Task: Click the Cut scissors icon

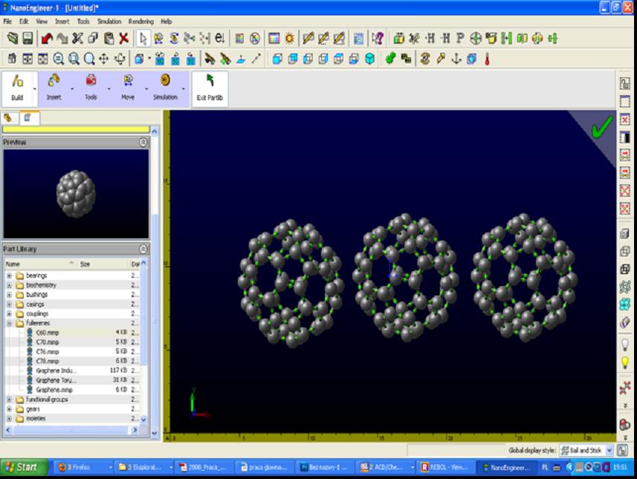Action: 77,38
